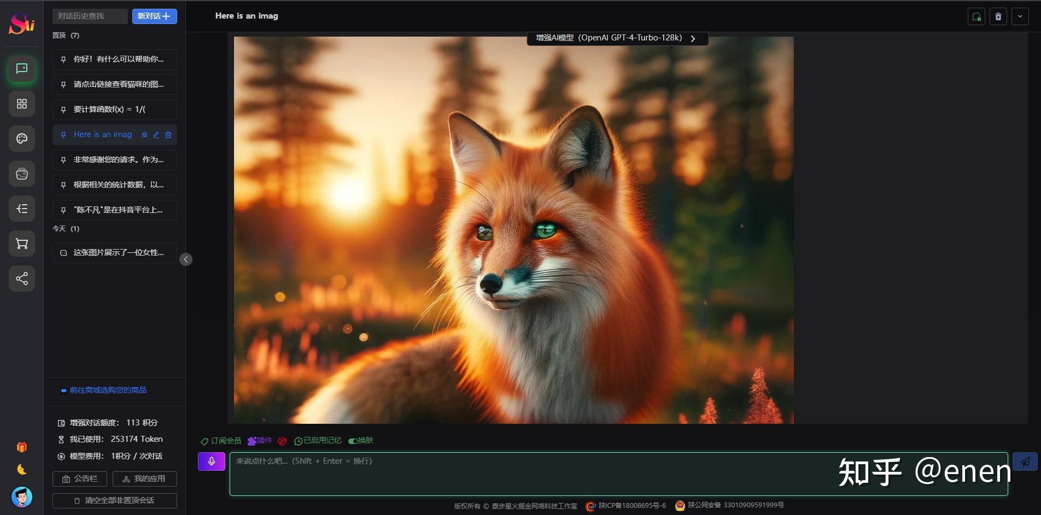Viewport: 1041px width, 515px height.
Task: Click the delete conversation trash icon top right
Action: coord(998,16)
